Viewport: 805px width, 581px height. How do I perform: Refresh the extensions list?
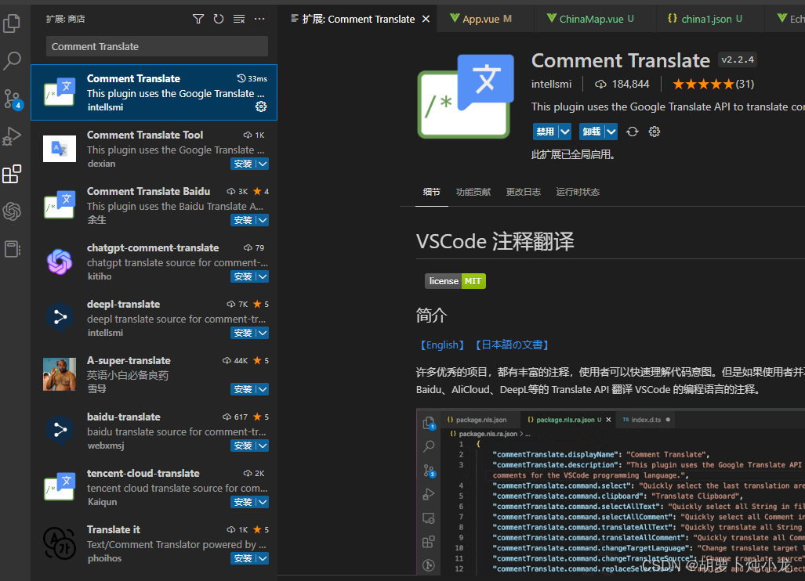pos(219,19)
